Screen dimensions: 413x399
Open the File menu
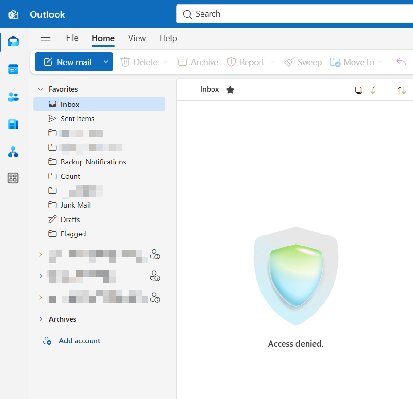72,38
